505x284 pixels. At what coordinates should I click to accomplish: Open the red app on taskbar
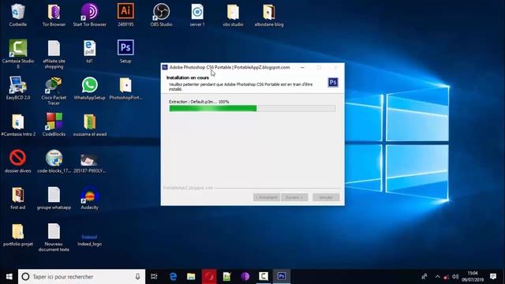(209, 277)
